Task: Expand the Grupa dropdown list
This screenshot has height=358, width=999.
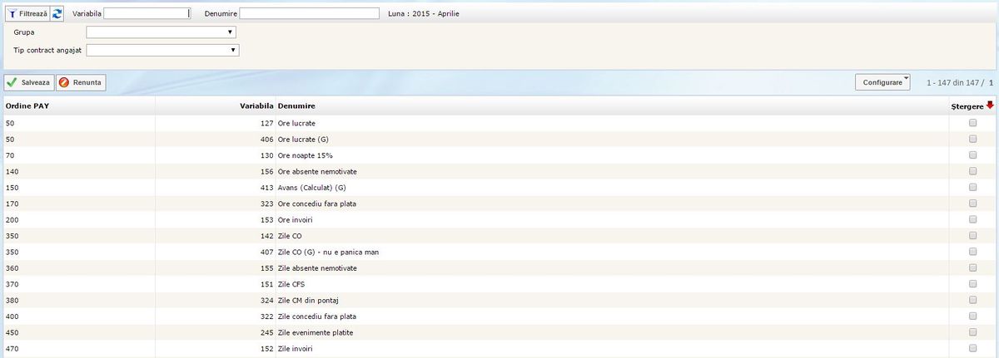Action: (x=162, y=32)
